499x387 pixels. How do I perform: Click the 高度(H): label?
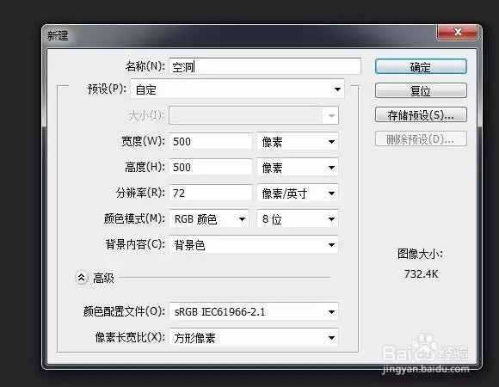tap(145, 167)
